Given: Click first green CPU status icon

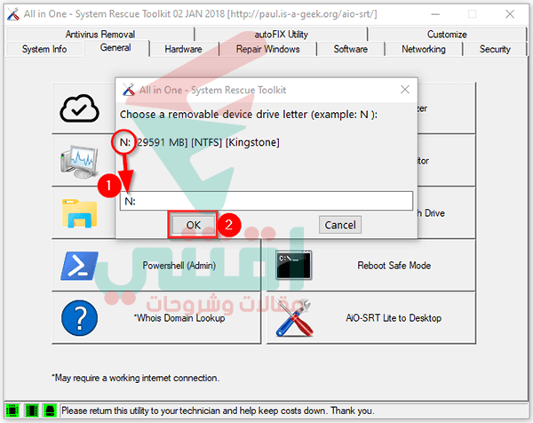Looking at the screenshot, I should pos(12,411).
